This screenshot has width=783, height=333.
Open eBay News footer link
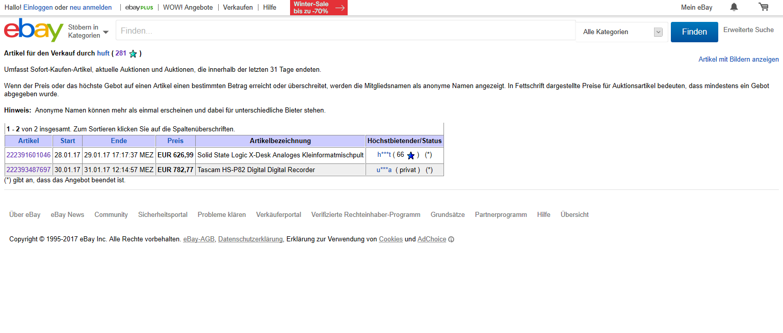[x=67, y=215]
